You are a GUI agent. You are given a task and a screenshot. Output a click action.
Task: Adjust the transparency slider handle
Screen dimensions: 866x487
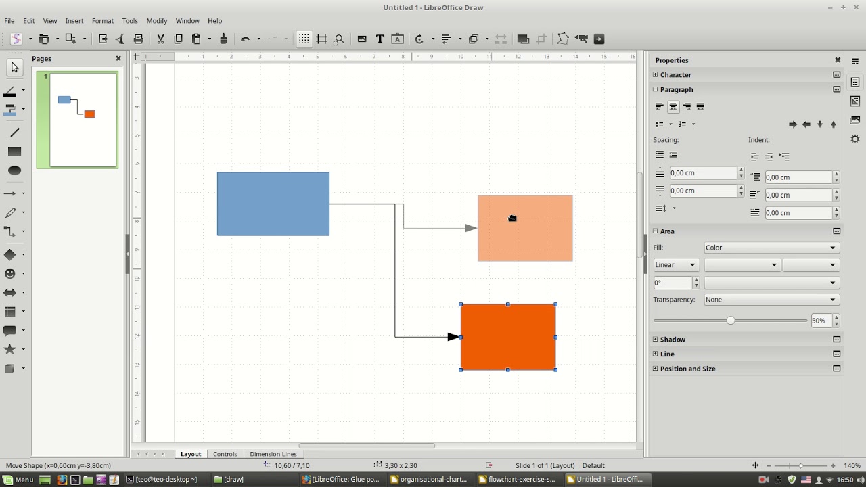(731, 321)
